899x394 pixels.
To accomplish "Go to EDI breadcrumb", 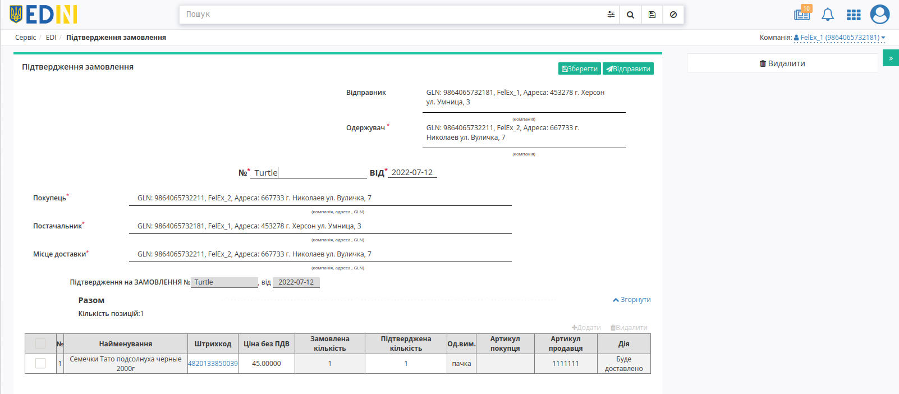I will coord(51,38).
